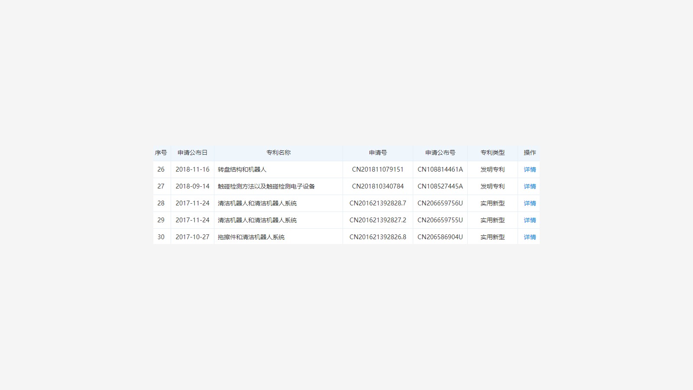This screenshot has width=693, height=390.
Task: Select patent name 触碰检测方法以及触碰检测电子设备
Action: point(266,186)
